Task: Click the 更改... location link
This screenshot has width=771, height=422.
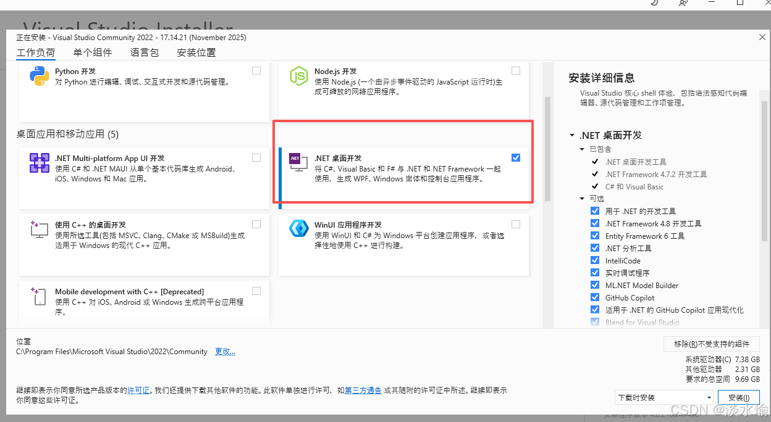Action: click(225, 352)
